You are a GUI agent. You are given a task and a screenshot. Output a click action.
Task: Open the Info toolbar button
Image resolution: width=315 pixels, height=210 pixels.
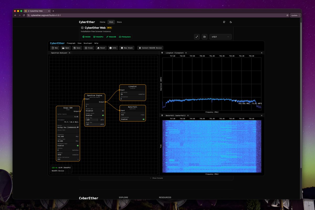tap(113, 48)
